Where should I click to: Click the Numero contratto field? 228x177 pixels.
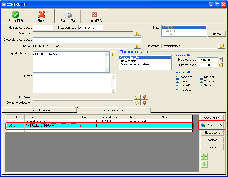point(43,28)
